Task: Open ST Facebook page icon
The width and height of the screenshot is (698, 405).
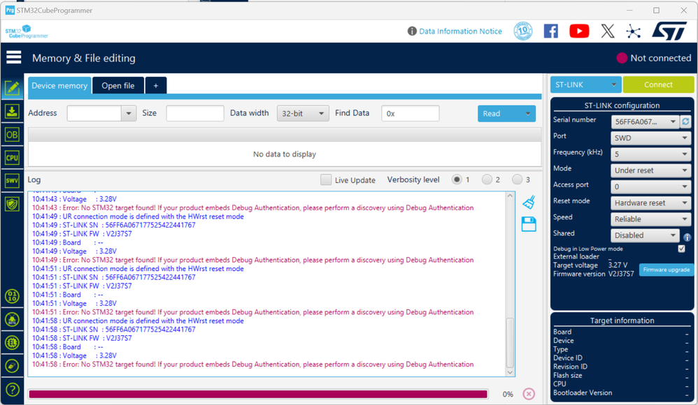Action: click(550, 31)
